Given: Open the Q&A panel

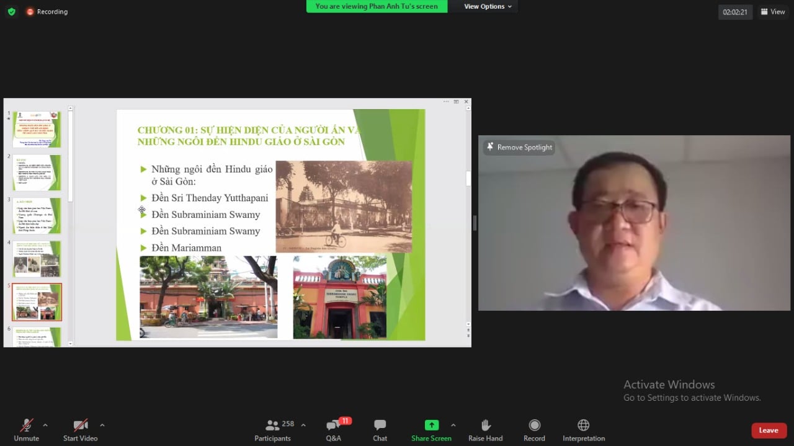Looking at the screenshot, I should (x=333, y=430).
